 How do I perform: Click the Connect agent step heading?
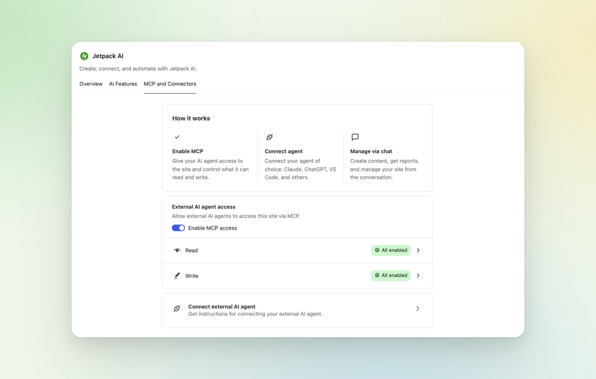(x=284, y=151)
